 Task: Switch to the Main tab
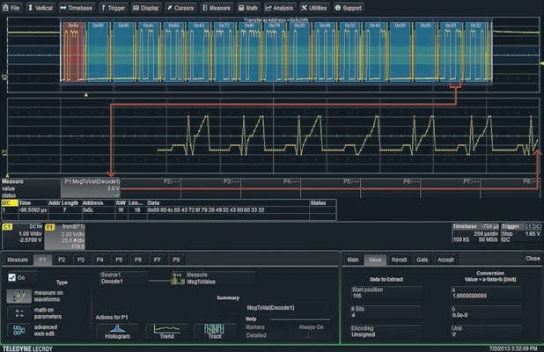coord(353,260)
